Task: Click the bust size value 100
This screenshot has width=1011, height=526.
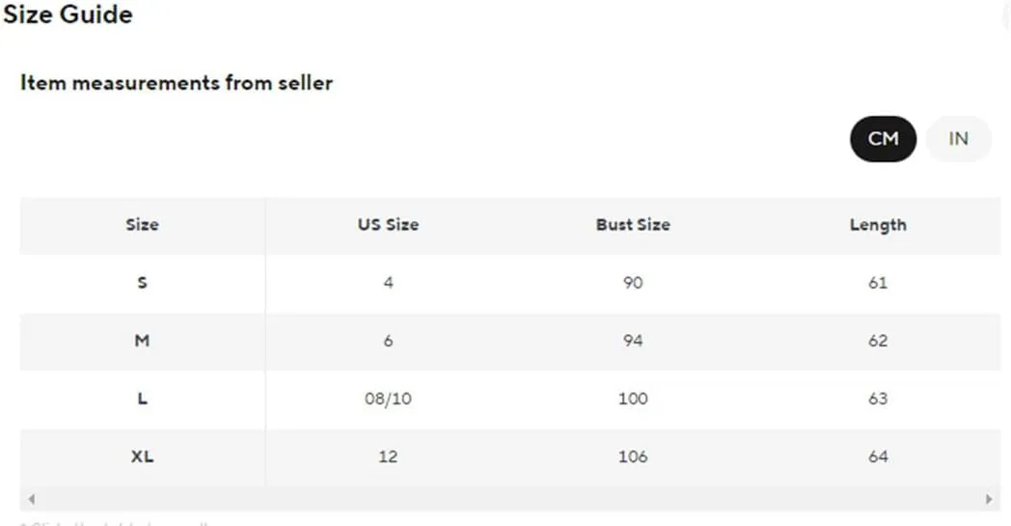Action: click(x=633, y=399)
